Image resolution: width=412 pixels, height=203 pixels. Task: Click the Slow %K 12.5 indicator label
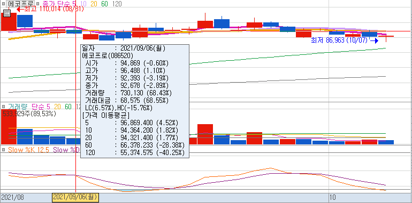28,150
